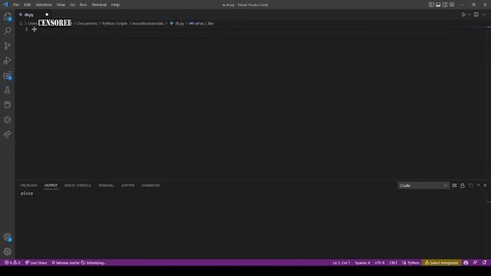This screenshot has height=276, width=491.
Task: Maximize the panel with the chevron-up icon
Action: (x=478, y=186)
